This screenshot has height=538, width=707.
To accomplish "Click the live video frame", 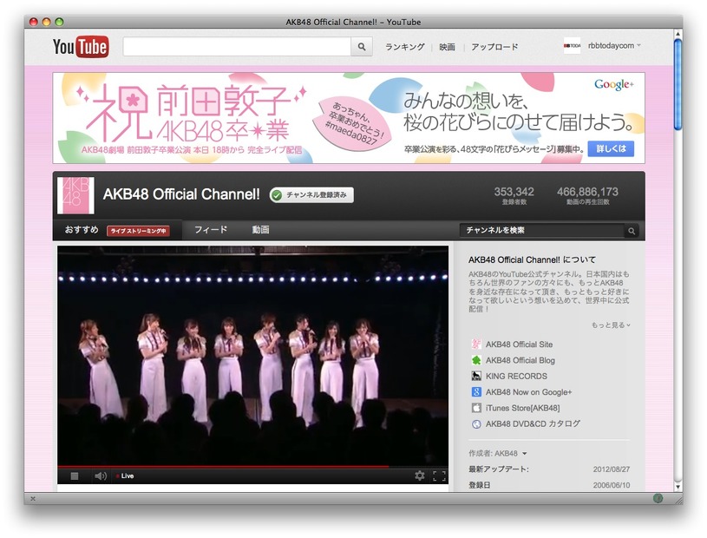I will [252, 356].
